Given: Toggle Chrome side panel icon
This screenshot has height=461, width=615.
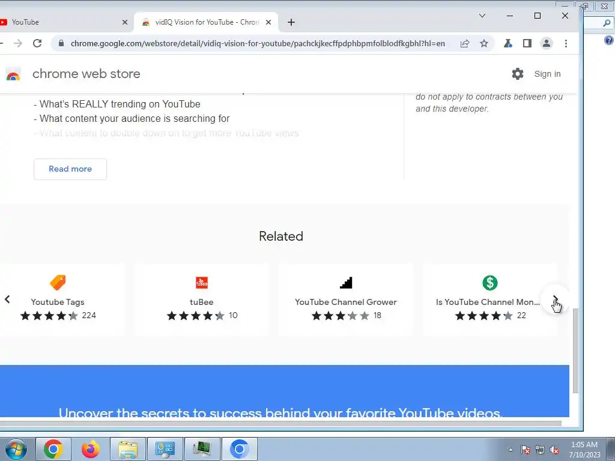Looking at the screenshot, I should (527, 43).
